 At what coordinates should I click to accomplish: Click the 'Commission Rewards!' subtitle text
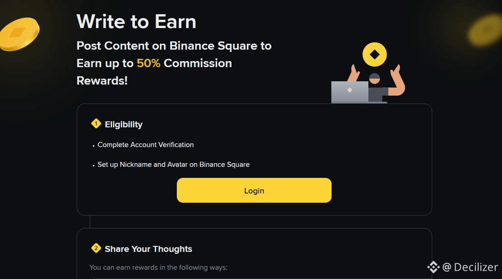coord(197,63)
